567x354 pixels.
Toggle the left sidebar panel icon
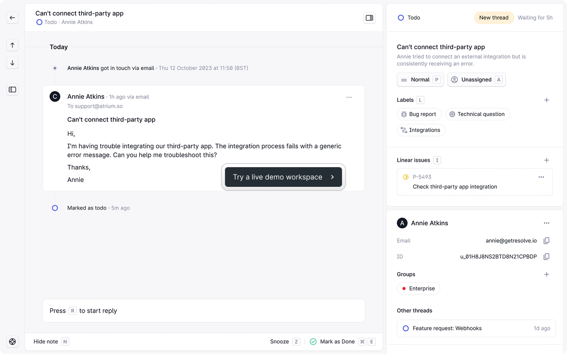pyautogui.click(x=12, y=89)
